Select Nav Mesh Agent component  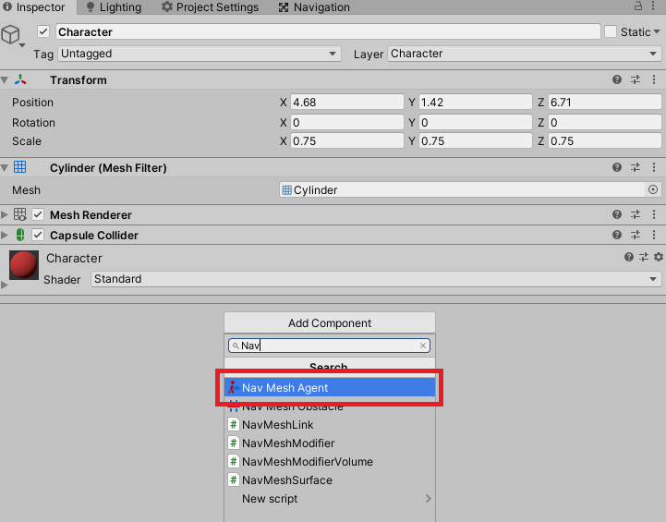pos(330,387)
